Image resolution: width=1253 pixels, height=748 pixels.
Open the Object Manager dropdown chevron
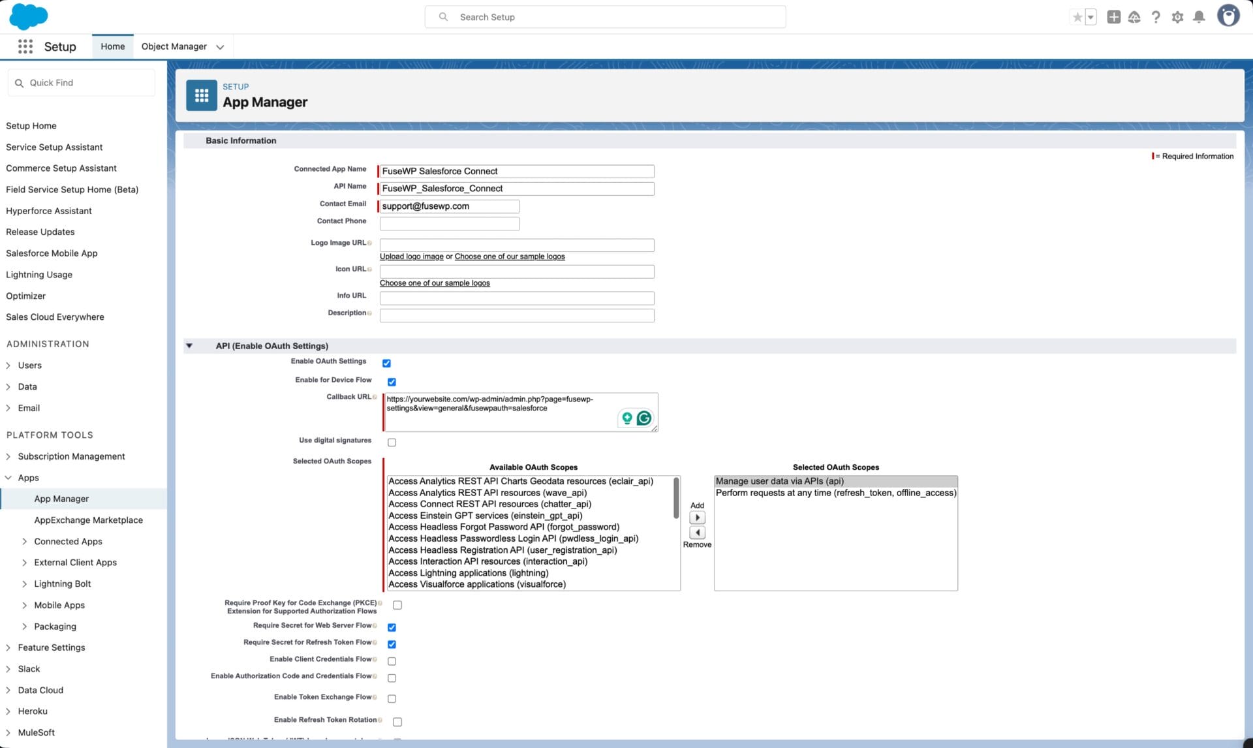(x=220, y=47)
